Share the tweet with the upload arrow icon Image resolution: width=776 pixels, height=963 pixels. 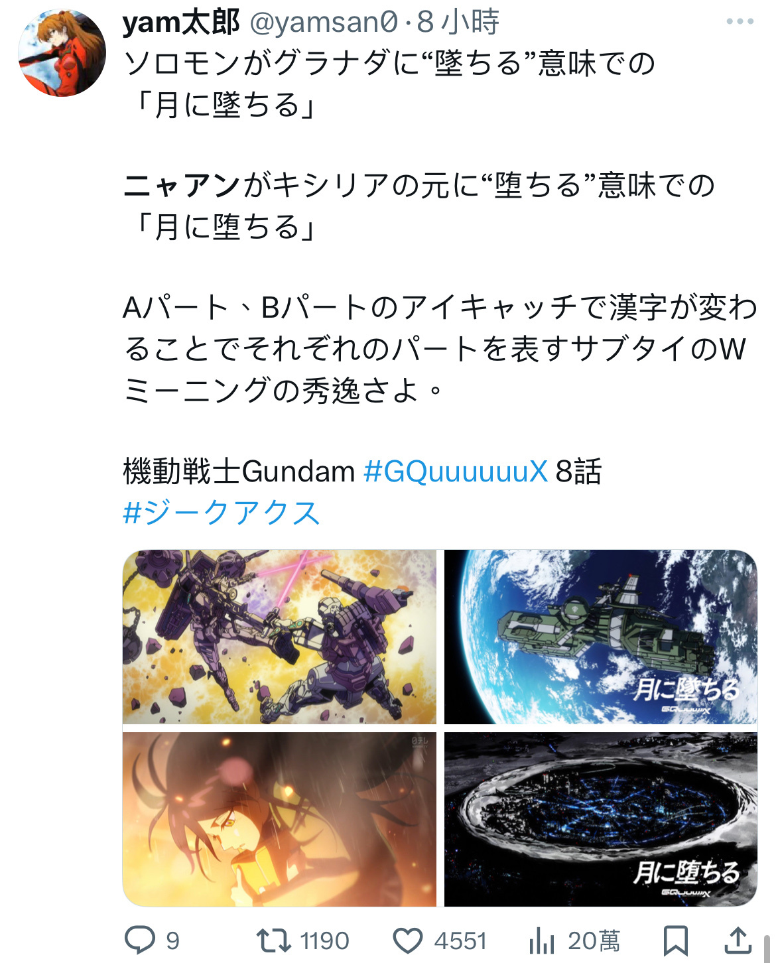point(738,940)
